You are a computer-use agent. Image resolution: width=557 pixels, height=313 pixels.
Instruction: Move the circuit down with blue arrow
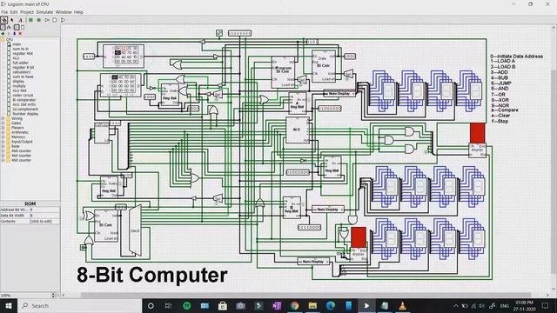[15, 33]
